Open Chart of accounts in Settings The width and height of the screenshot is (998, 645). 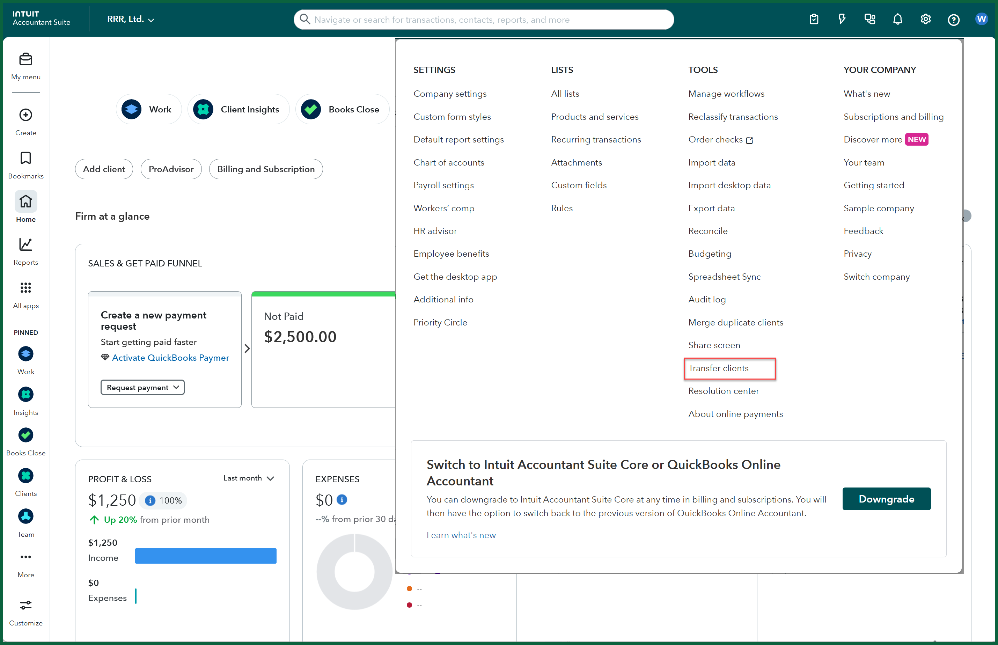click(448, 162)
